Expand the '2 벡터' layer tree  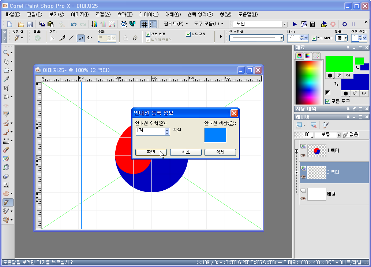[x=297, y=173]
